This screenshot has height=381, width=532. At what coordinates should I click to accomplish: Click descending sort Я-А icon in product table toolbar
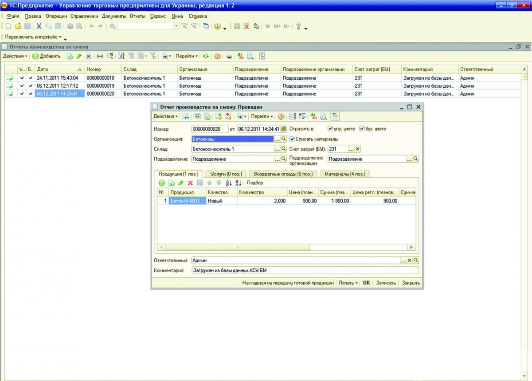coord(238,183)
